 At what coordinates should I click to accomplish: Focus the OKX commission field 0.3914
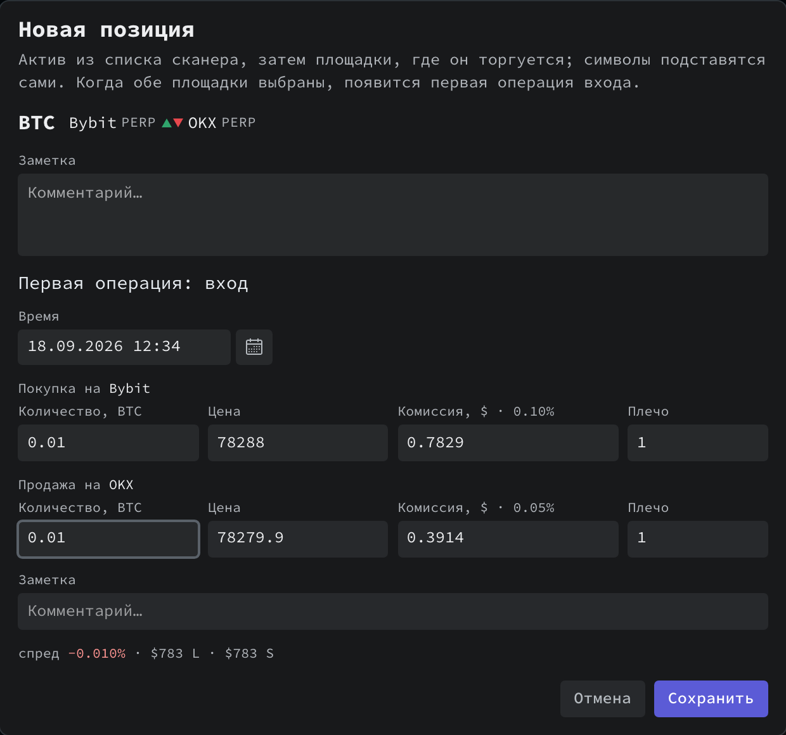(x=508, y=539)
